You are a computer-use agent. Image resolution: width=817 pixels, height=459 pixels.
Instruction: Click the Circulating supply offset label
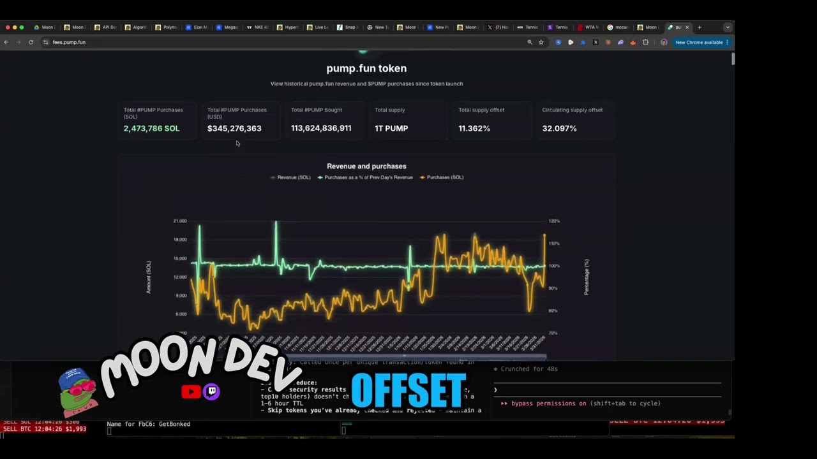click(573, 110)
